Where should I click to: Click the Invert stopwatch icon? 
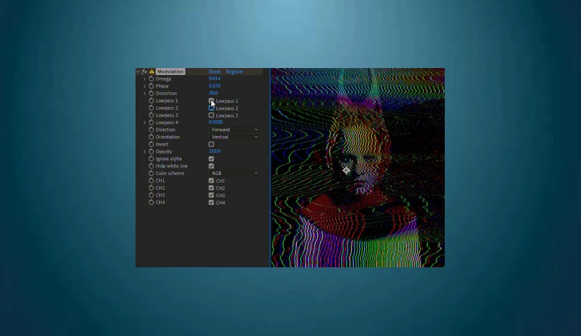pos(152,144)
